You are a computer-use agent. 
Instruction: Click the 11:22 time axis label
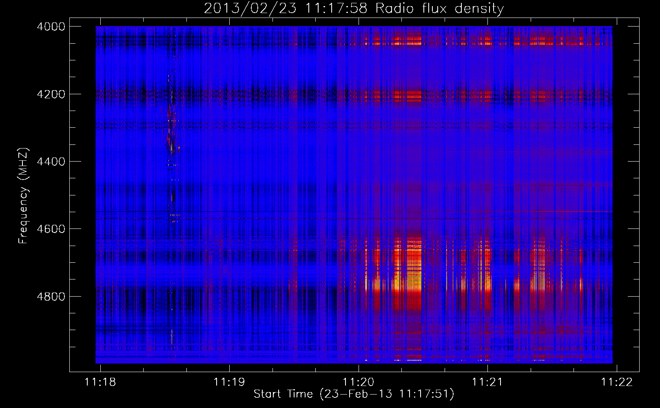click(617, 382)
